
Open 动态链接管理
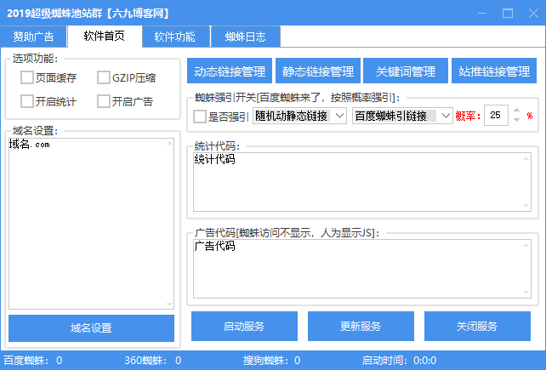click(230, 71)
